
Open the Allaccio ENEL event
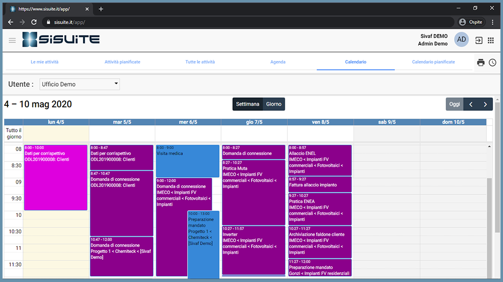pyautogui.click(x=320, y=160)
